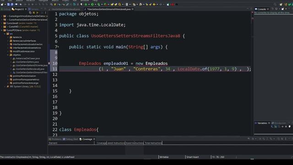The image size is (293, 165).
Task: Click the class name Empleados on line 22
Action: (85, 129)
